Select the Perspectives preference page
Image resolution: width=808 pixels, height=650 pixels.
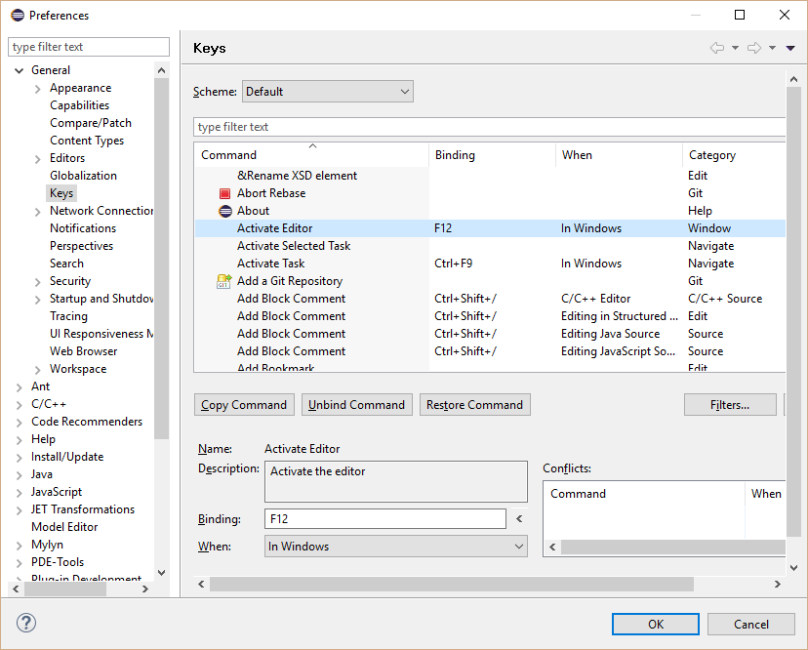tap(81, 246)
